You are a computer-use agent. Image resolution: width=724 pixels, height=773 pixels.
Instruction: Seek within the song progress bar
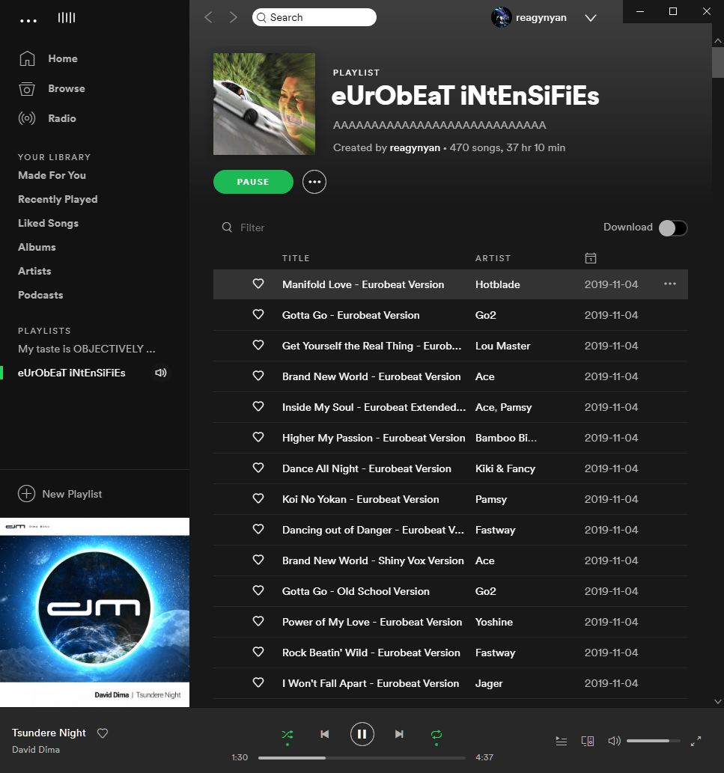tap(362, 758)
